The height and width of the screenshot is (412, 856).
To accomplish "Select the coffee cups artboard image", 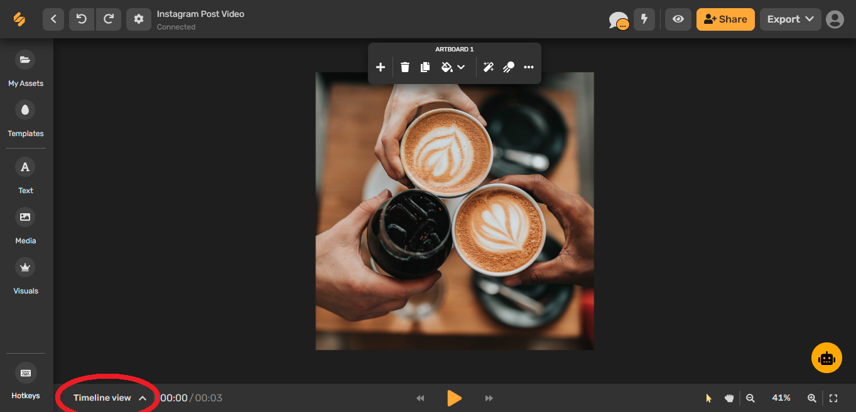I will 455,211.
